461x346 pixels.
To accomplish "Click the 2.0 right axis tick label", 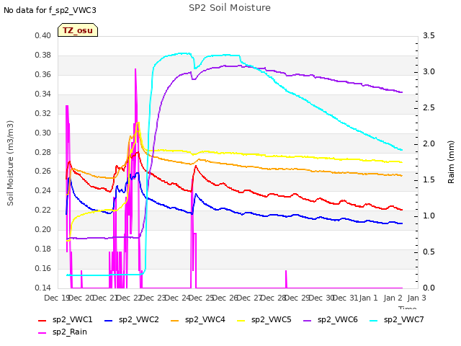I will point(429,144).
